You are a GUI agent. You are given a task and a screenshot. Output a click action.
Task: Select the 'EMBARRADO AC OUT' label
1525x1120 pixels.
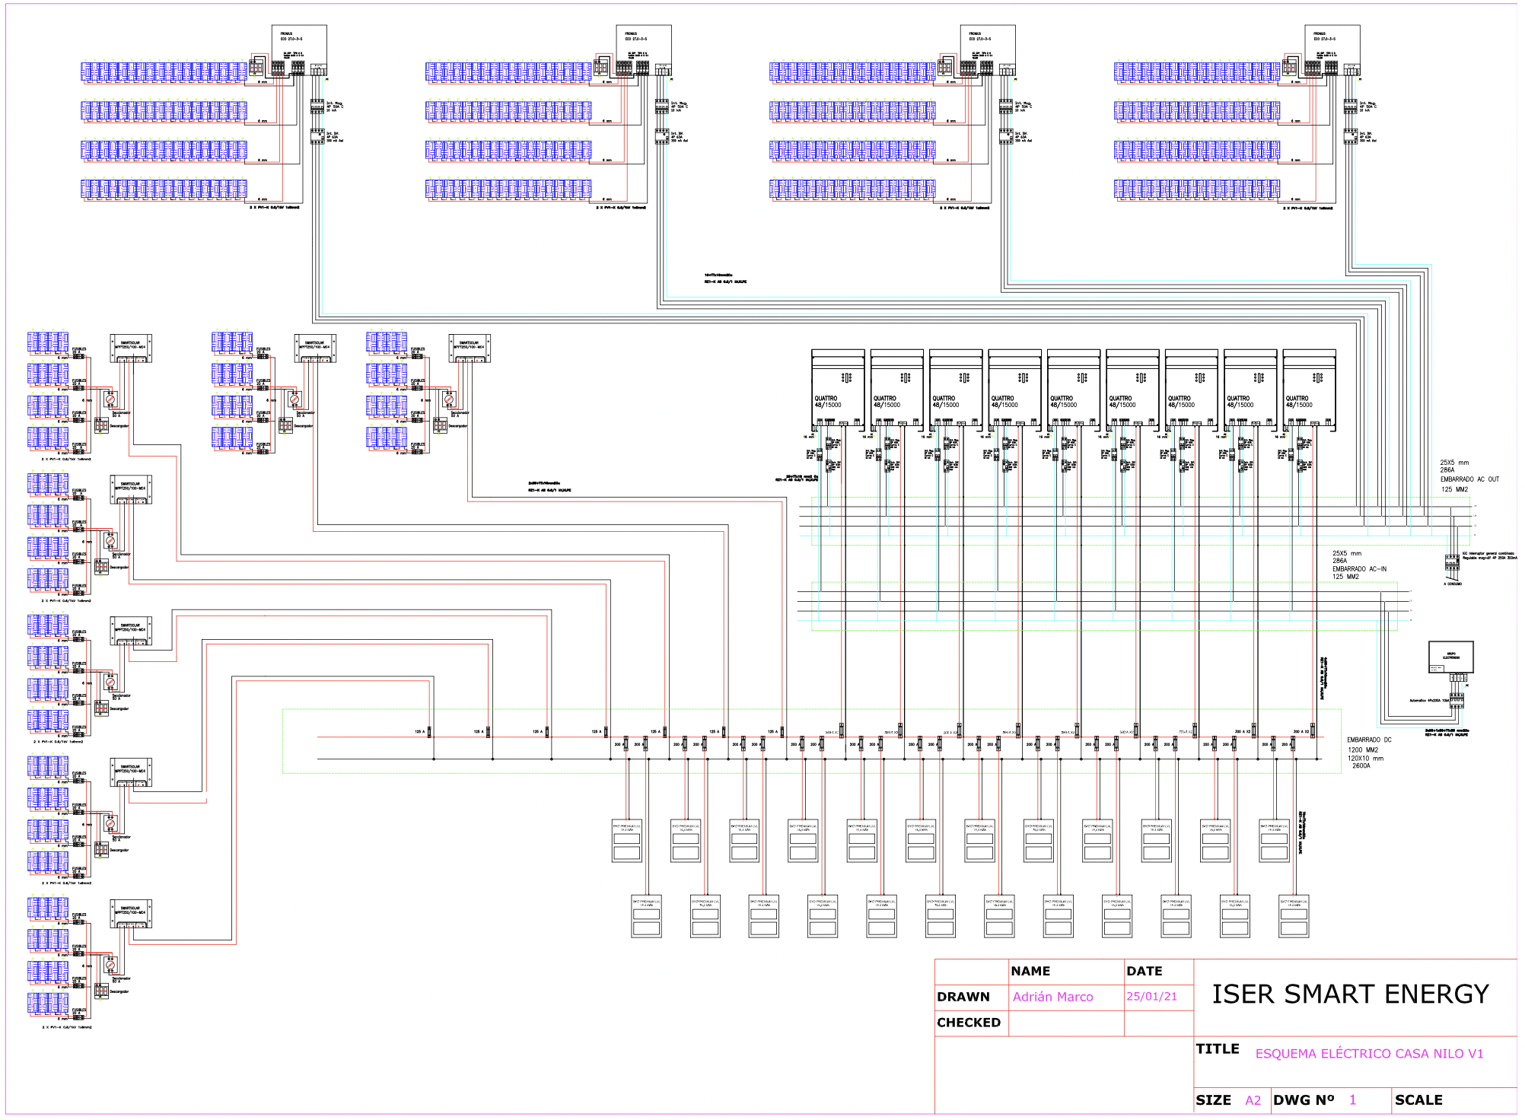click(1469, 479)
